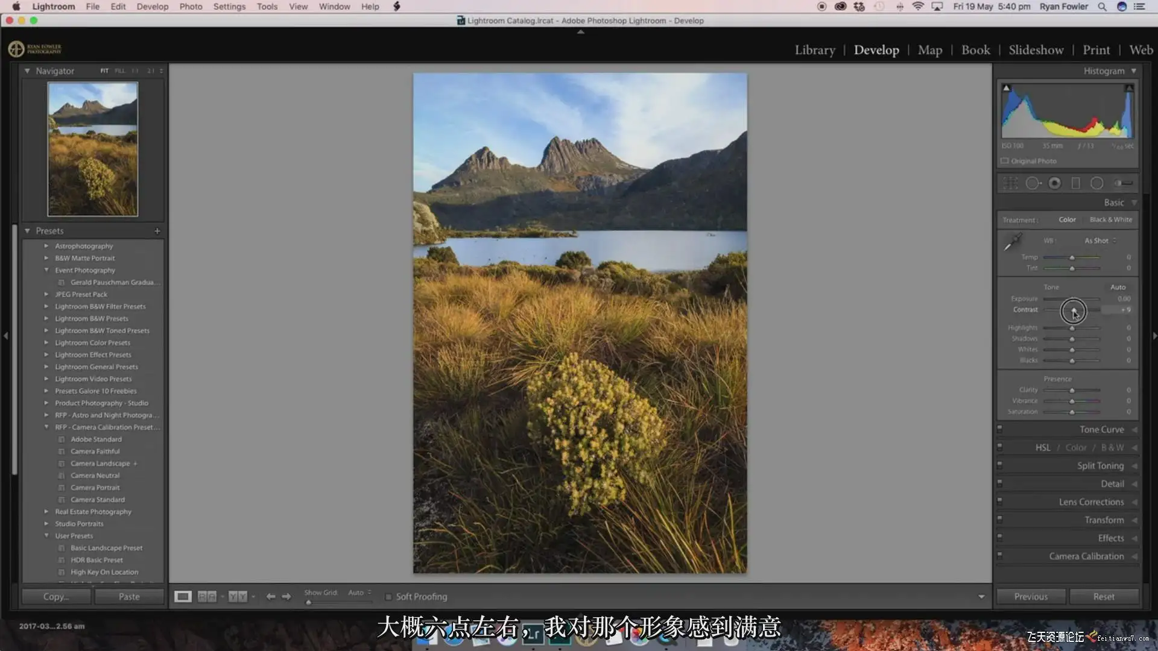Open the White Balance As Shot dropdown
This screenshot has height=651, width=1158.
pos(1100,241)
